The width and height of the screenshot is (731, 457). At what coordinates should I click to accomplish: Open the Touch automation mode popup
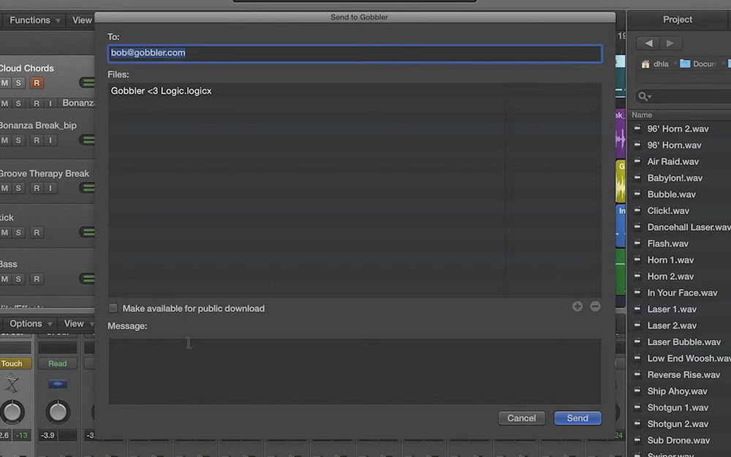tap(14, 363)
